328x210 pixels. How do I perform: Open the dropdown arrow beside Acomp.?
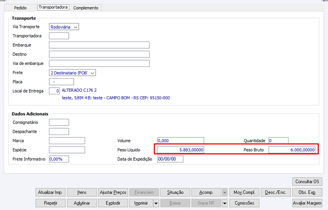point(224,192)
